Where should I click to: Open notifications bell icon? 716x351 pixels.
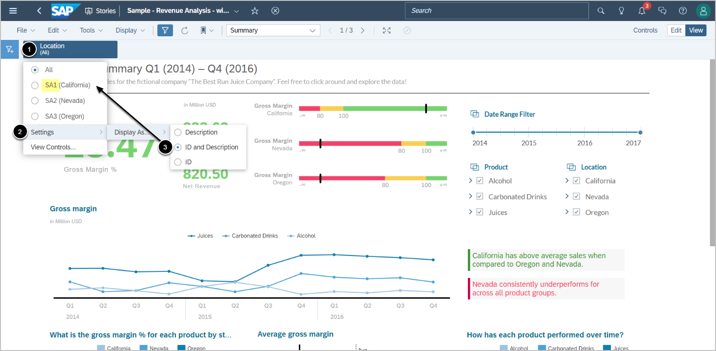pyautogui.click(x=642, y=11)
